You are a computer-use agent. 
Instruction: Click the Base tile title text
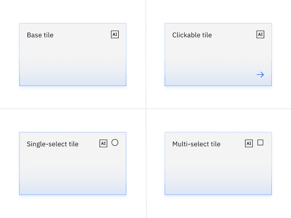[x=40, y=35]
